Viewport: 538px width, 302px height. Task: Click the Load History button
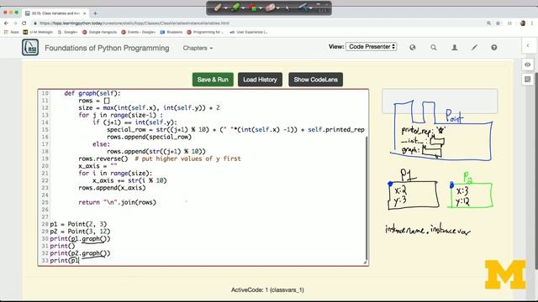(x=260, y=80)
